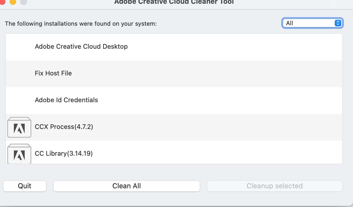
Task: Click blank icon slot beside Adobe Id Credentials
Action: click(x=19, y=100)
